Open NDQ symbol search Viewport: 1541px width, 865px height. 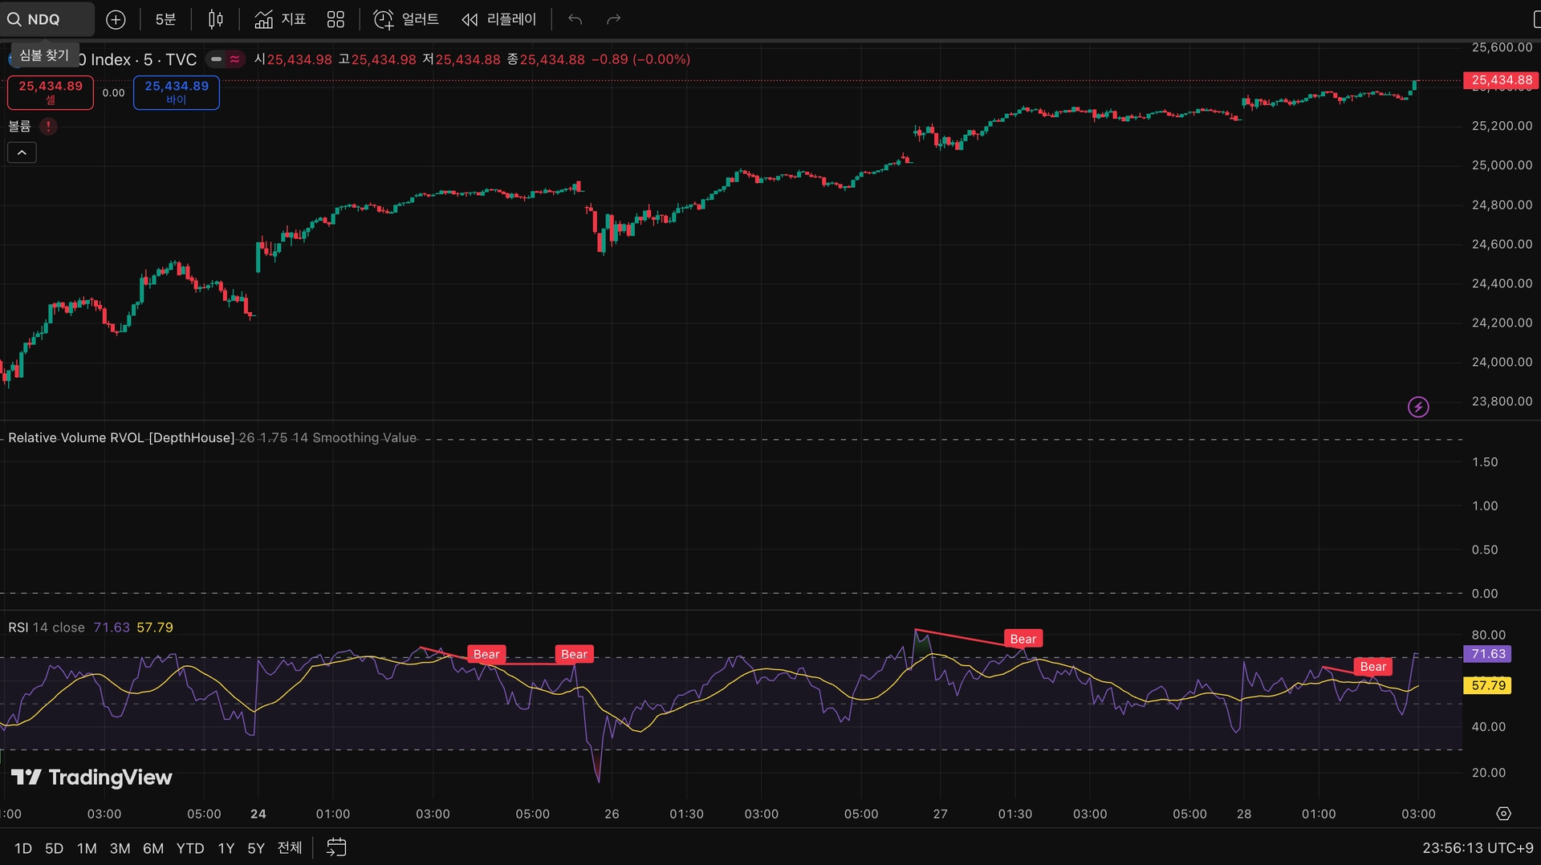pyautogui.click(x=47, y=19)
